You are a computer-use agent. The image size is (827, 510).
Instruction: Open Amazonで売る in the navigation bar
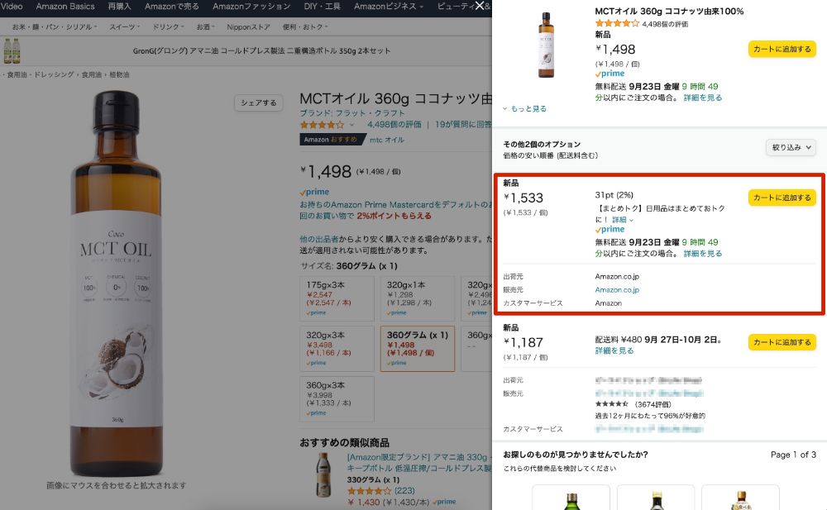pos(172,7)
